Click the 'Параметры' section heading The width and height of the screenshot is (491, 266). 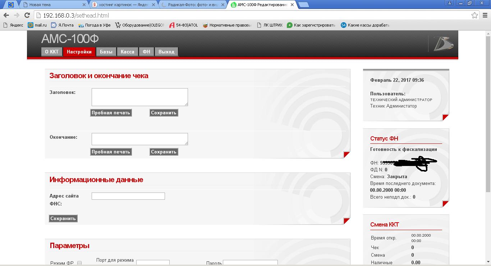[x=69, y=246]
